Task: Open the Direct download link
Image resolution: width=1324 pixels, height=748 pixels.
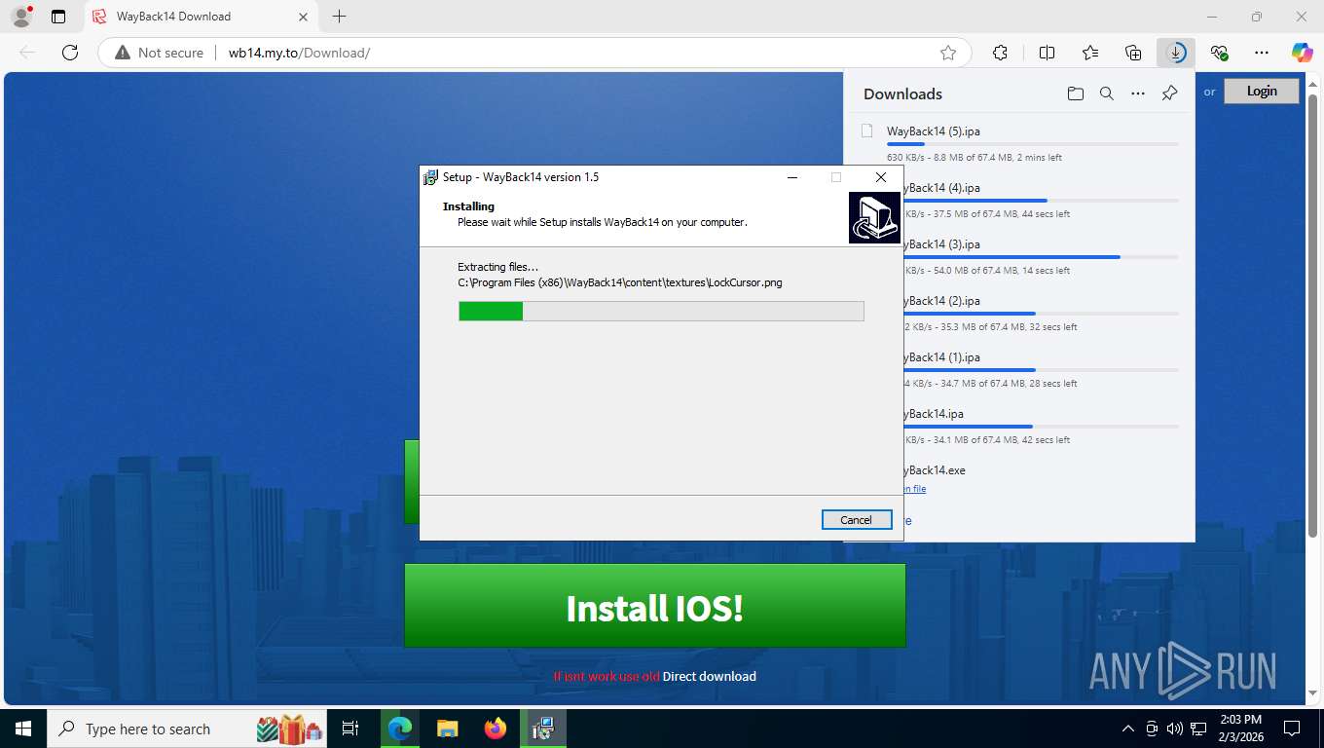Action: [710, 676]
